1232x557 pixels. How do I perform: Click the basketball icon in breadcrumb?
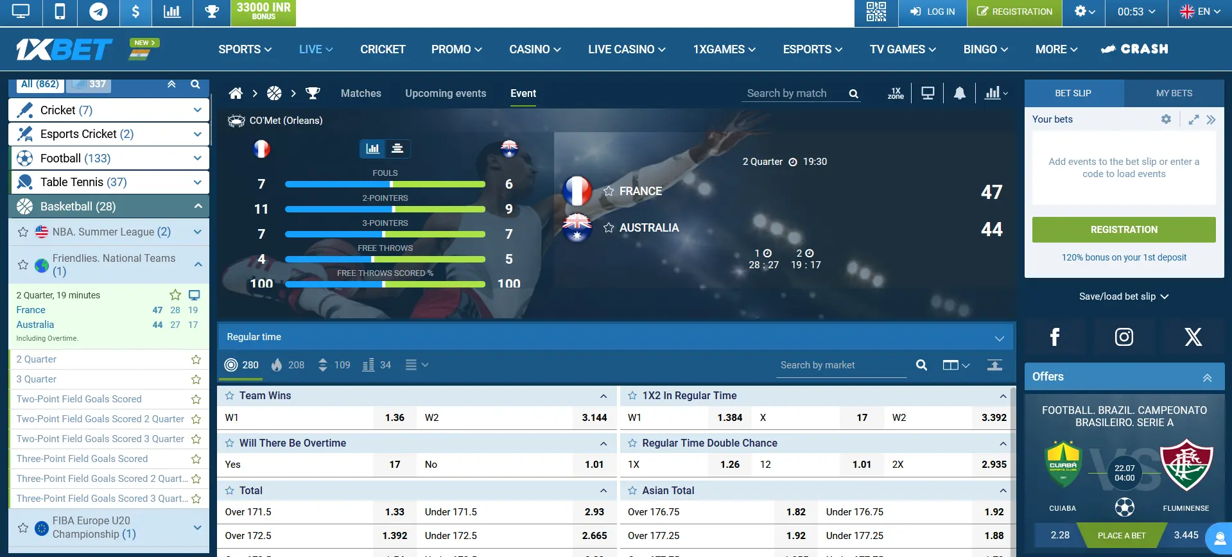coord(274,94)
